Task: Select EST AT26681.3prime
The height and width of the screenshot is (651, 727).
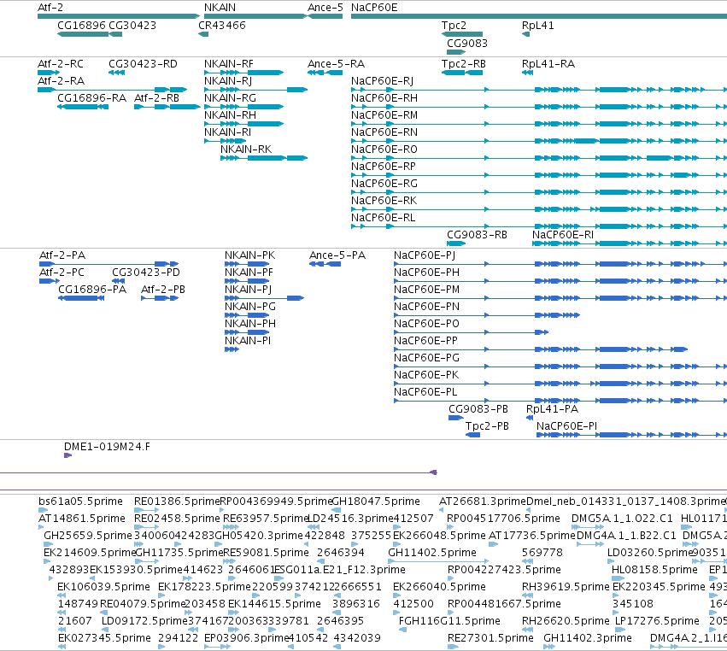Action: pyautogui.click(x=482, y=501)
